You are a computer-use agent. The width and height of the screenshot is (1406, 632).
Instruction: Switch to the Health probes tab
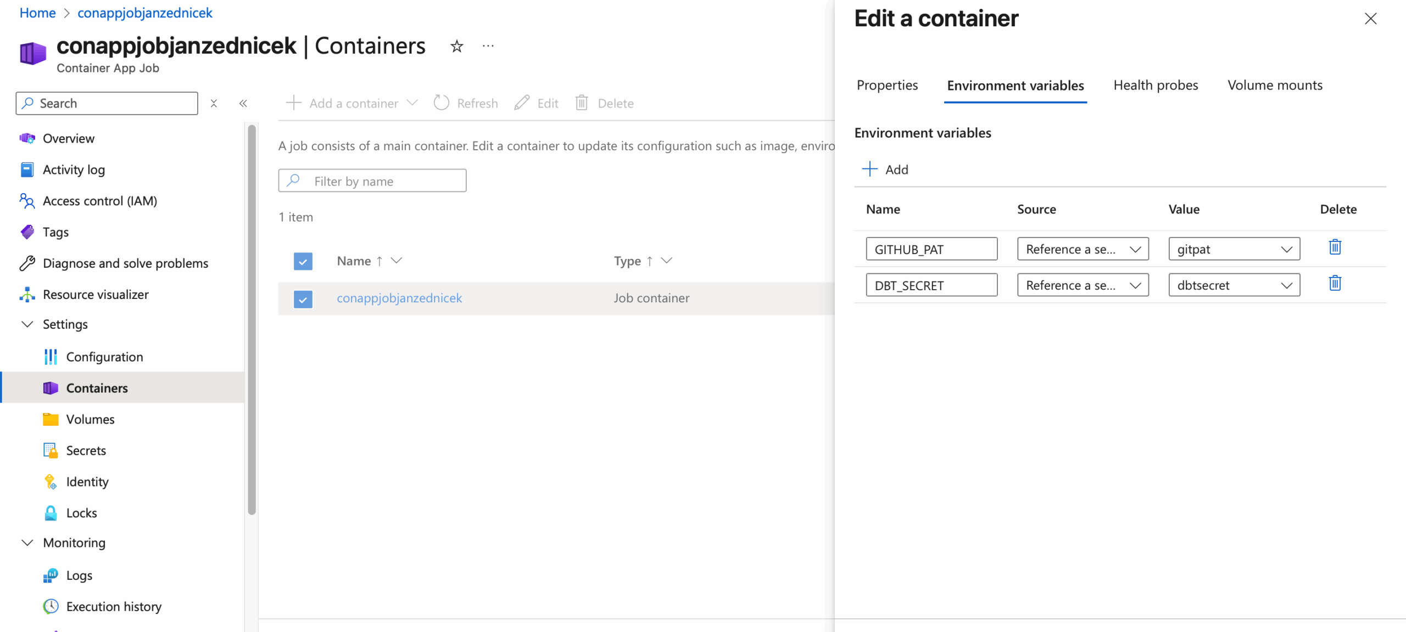coord(1156,86)
